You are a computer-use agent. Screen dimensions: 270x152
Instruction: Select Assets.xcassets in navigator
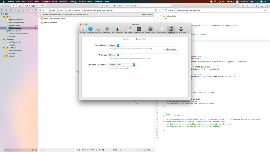tap(15, 31)
